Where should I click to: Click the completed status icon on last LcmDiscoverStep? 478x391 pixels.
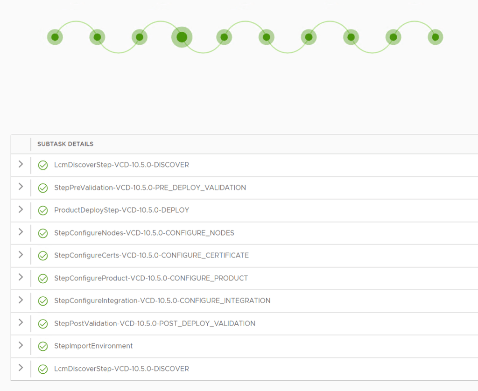tap(43, 369)
